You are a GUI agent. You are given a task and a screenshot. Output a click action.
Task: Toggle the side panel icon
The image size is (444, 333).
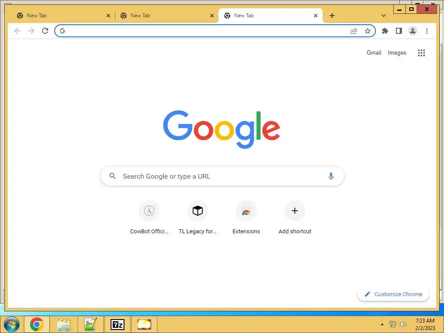pos(399,31)
